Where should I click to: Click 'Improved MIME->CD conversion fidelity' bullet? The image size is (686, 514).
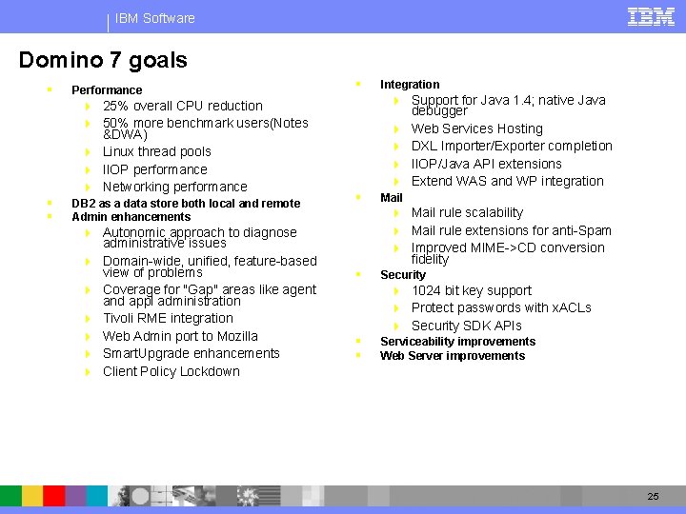508,253
